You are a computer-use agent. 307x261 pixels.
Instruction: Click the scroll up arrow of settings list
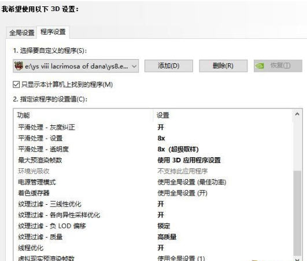(x=297, y=114)
